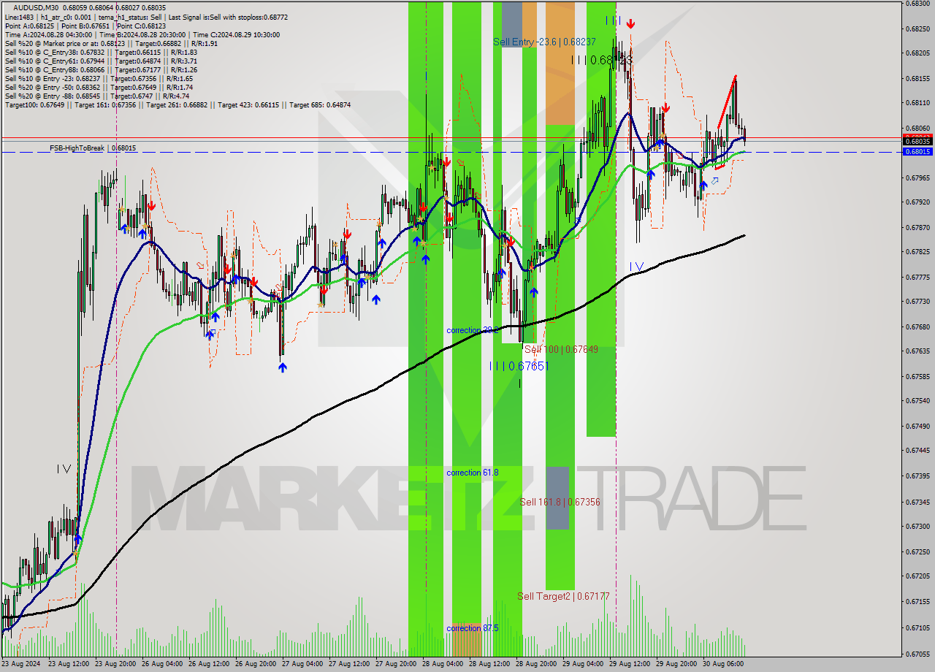Select the 'correction 87.5' Fibonacci label
Image resolution: width=935 pixels, height=672 pixels.
pos(473,628)
